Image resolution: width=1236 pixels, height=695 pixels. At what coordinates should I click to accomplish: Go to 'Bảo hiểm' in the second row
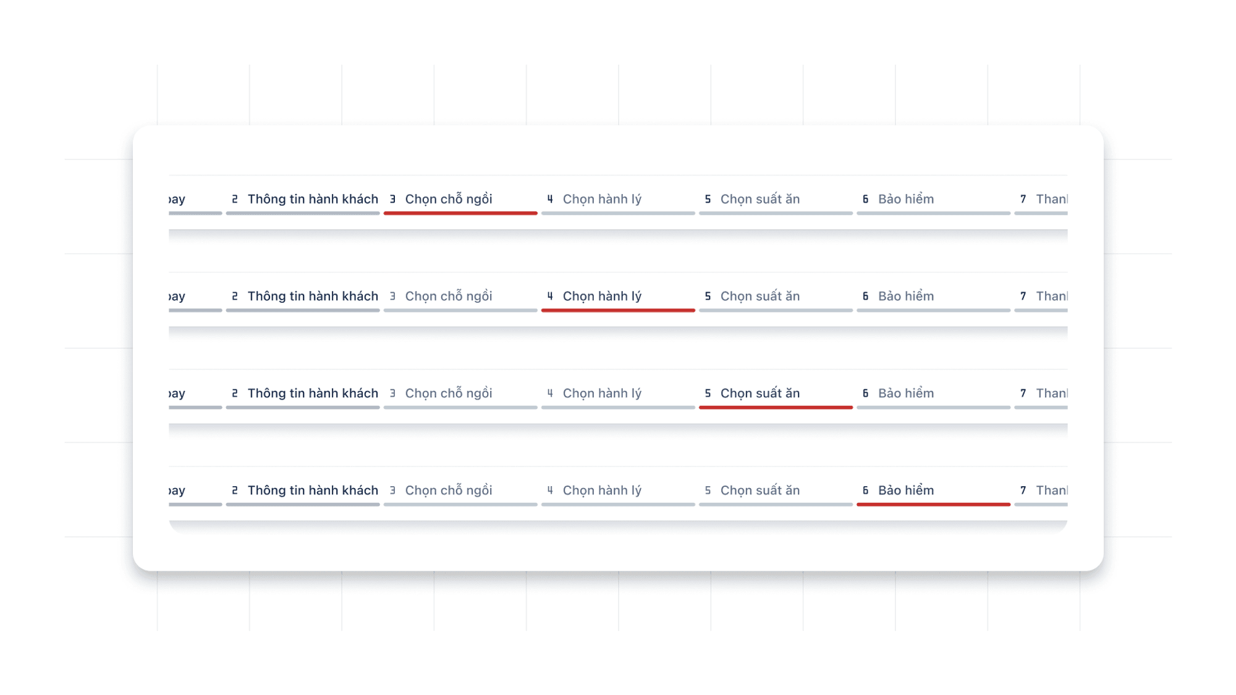click(x=905, y=296)
